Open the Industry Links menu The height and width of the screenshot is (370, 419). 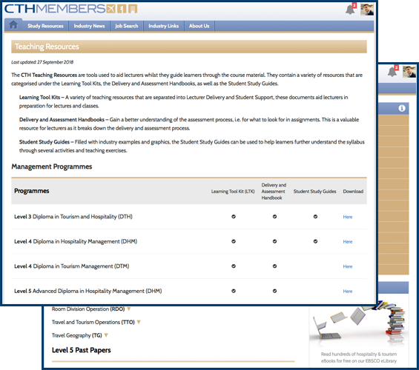[x=164, y=26]
